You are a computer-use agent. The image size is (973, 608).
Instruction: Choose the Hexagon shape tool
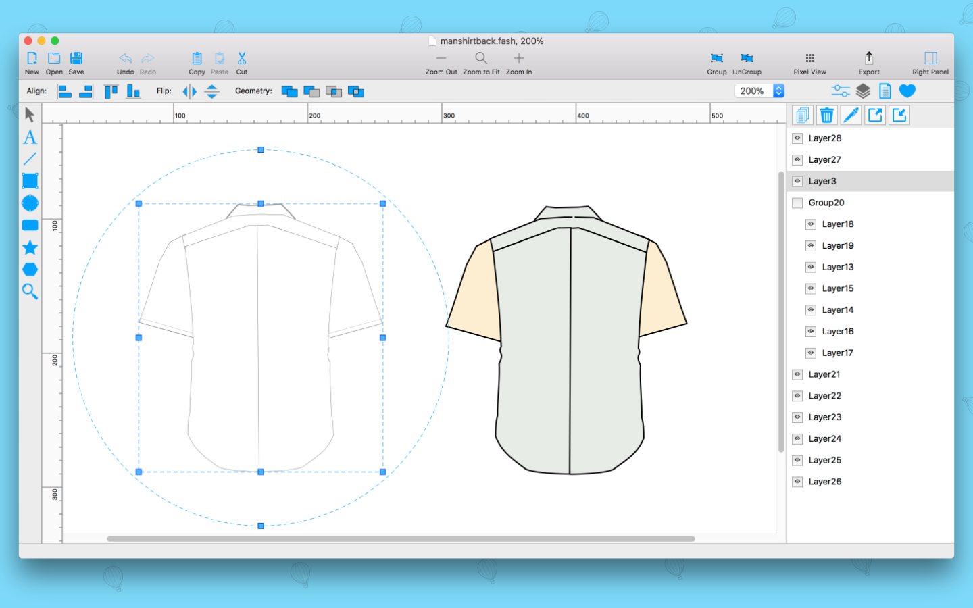click(x=30, y=270)
